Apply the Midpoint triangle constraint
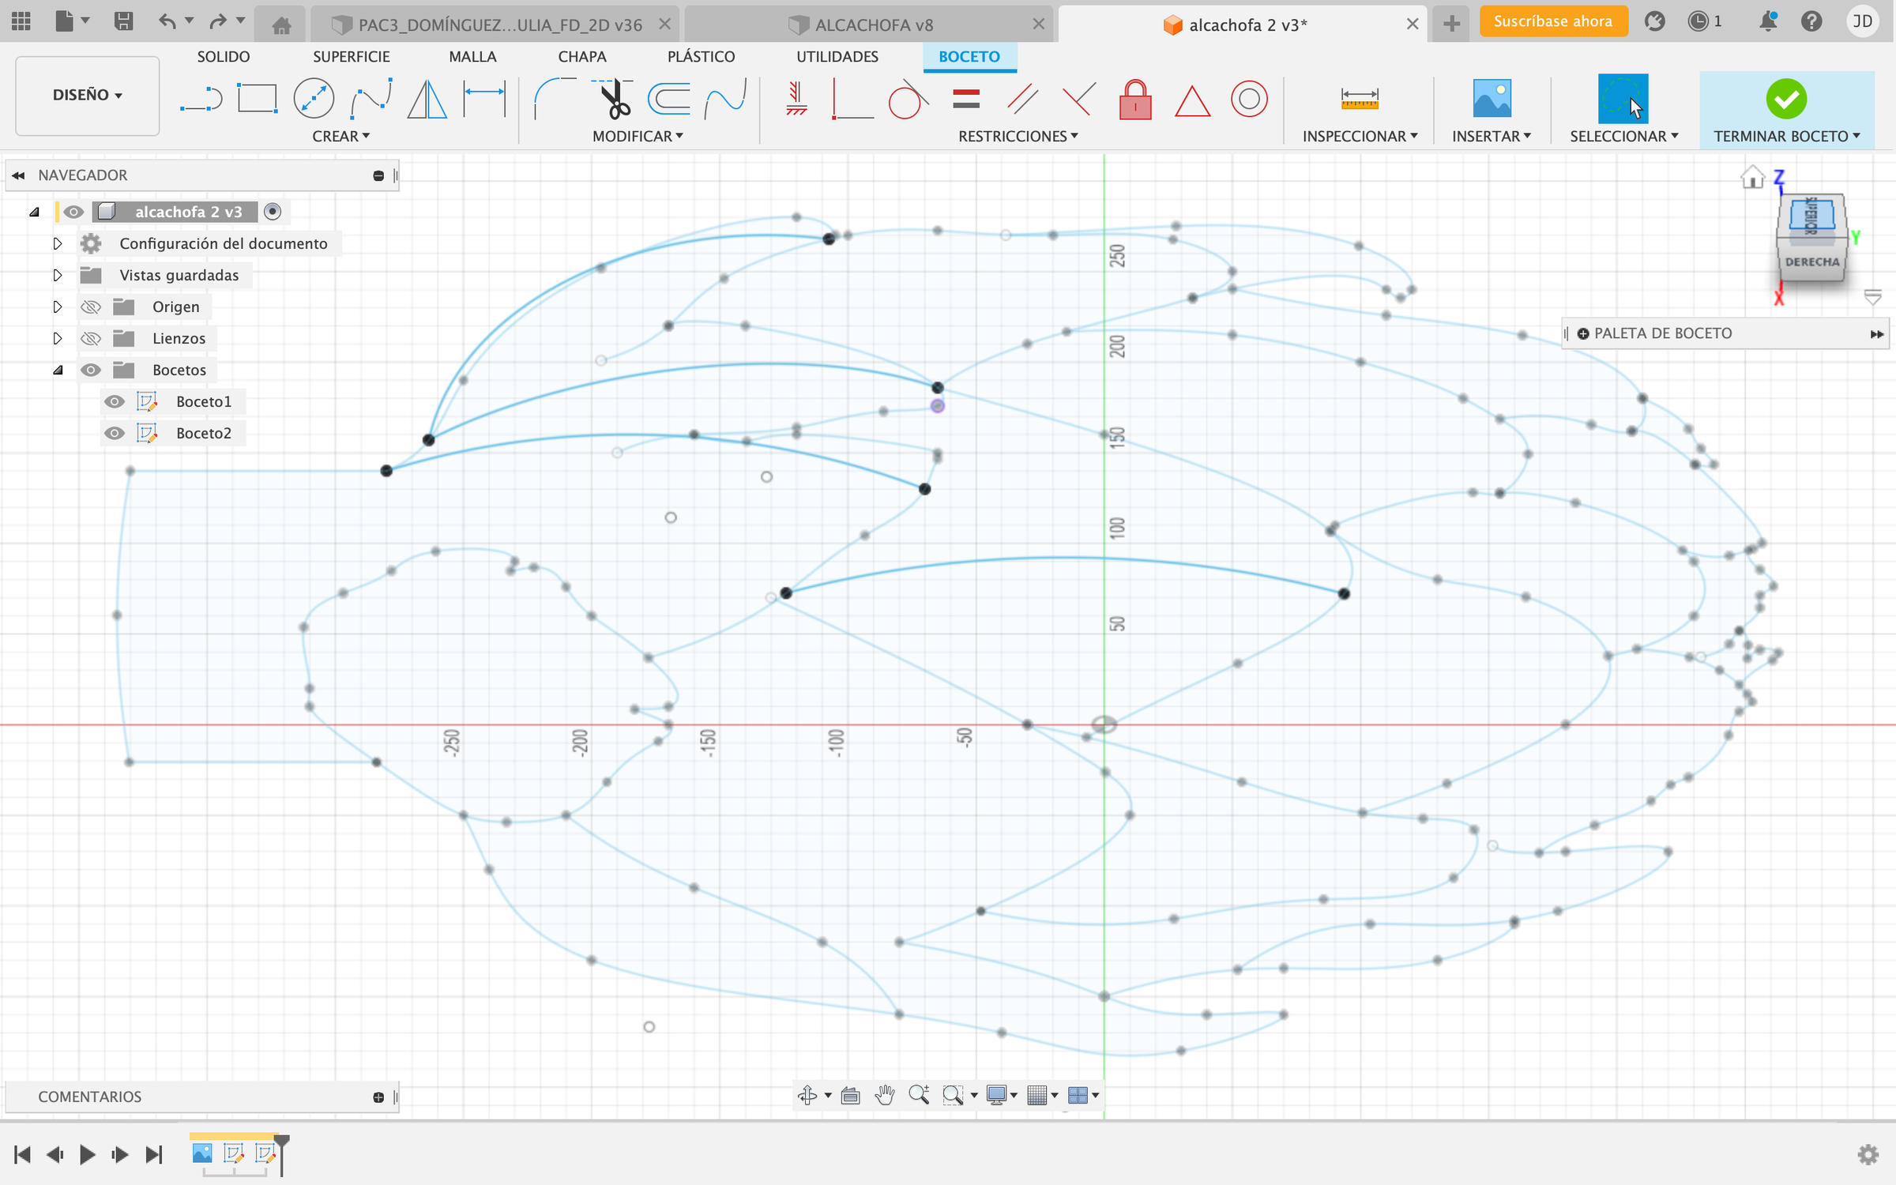The image size is (1896, 1185). pyautogui.click(x=1192, y=101)
